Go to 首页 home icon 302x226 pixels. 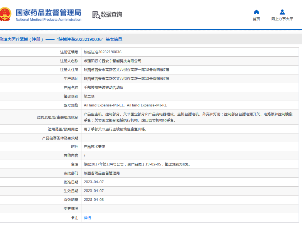click(x=256, y=12)
